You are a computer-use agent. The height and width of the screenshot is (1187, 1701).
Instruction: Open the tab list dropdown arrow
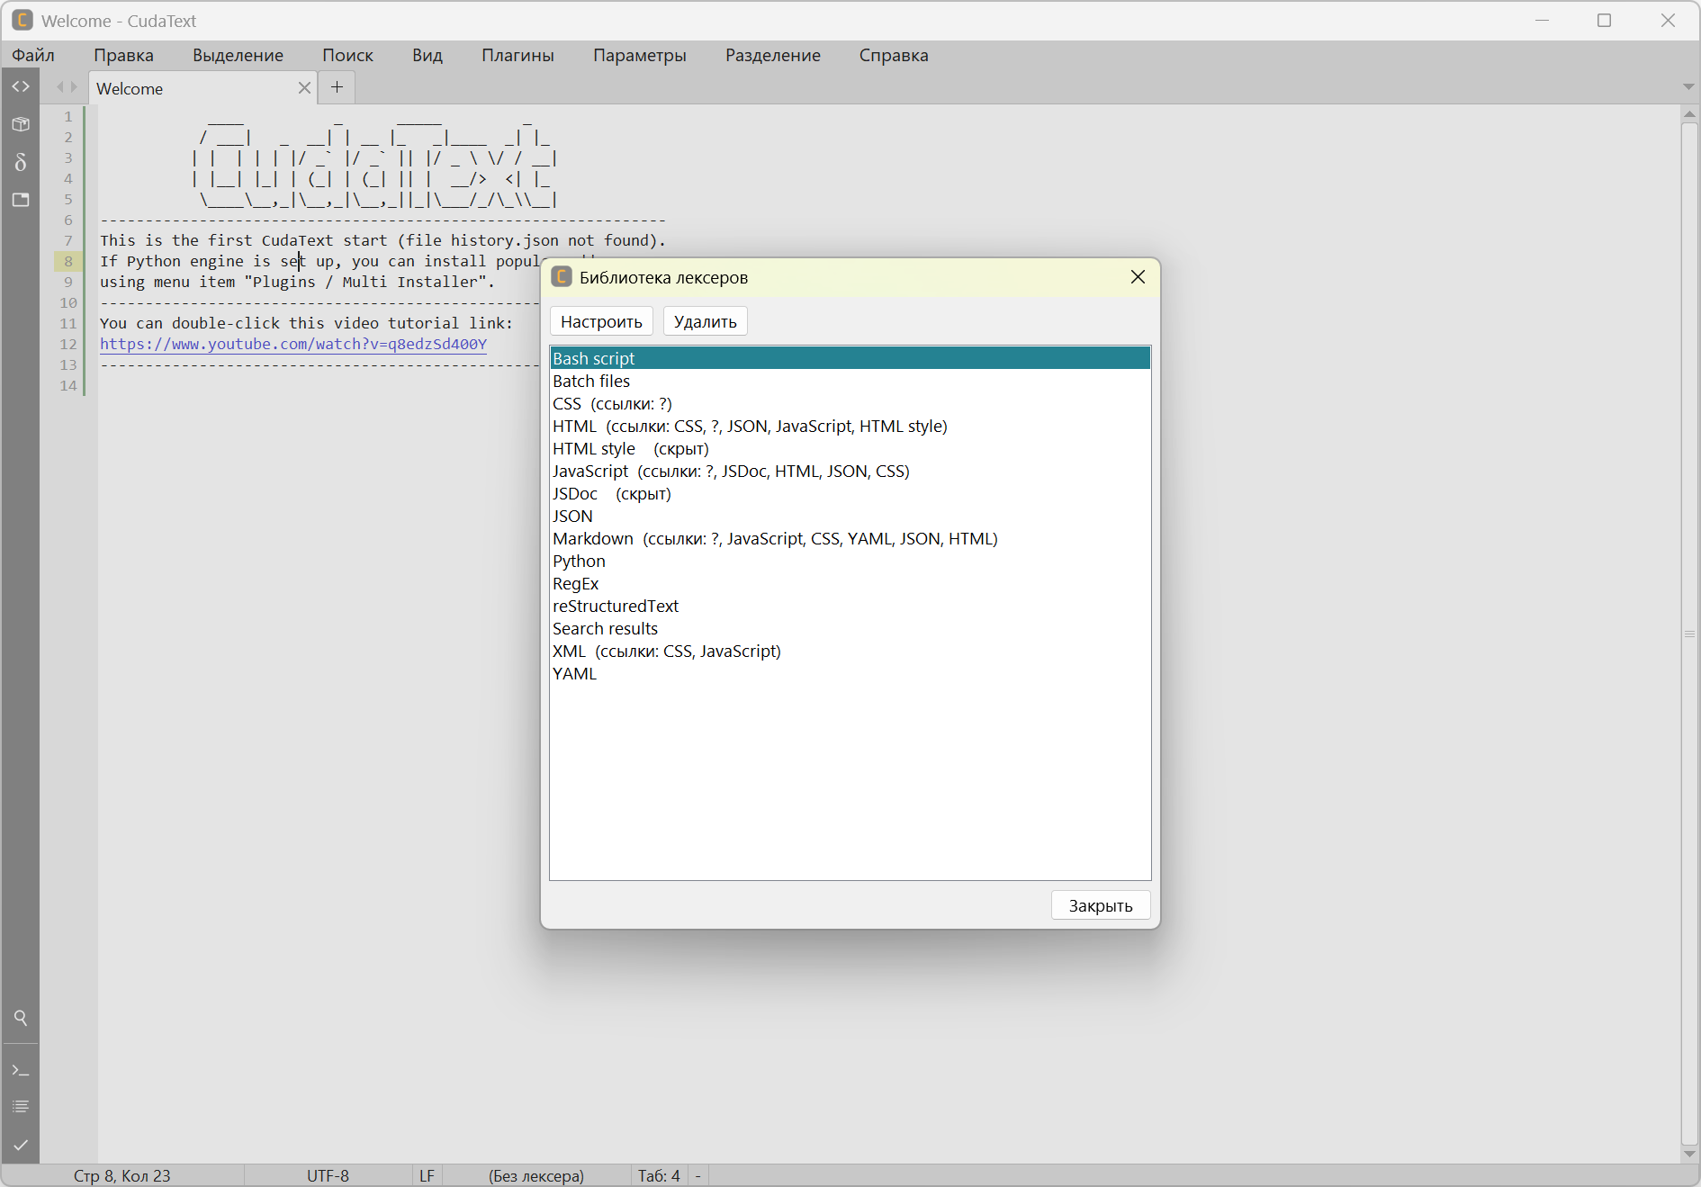click(1688, 87)
